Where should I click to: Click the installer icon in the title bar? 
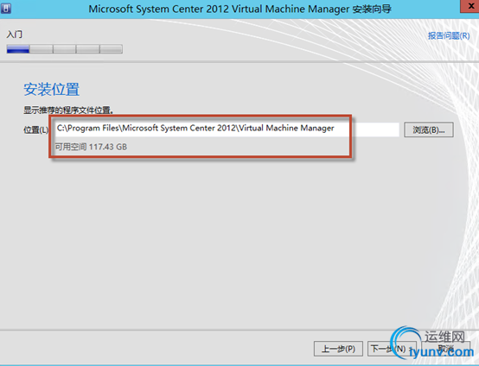click(6, 8)
